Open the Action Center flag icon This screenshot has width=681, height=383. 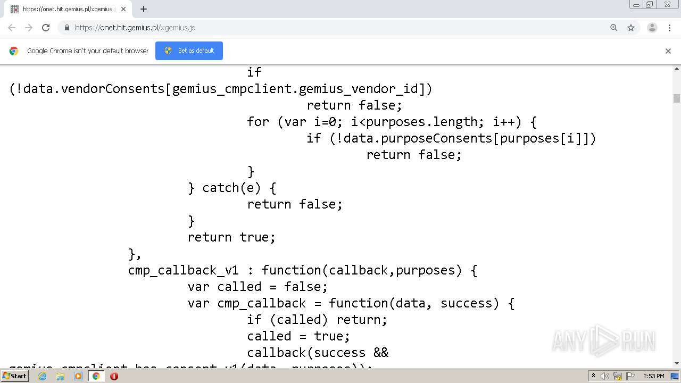(630, 376)
